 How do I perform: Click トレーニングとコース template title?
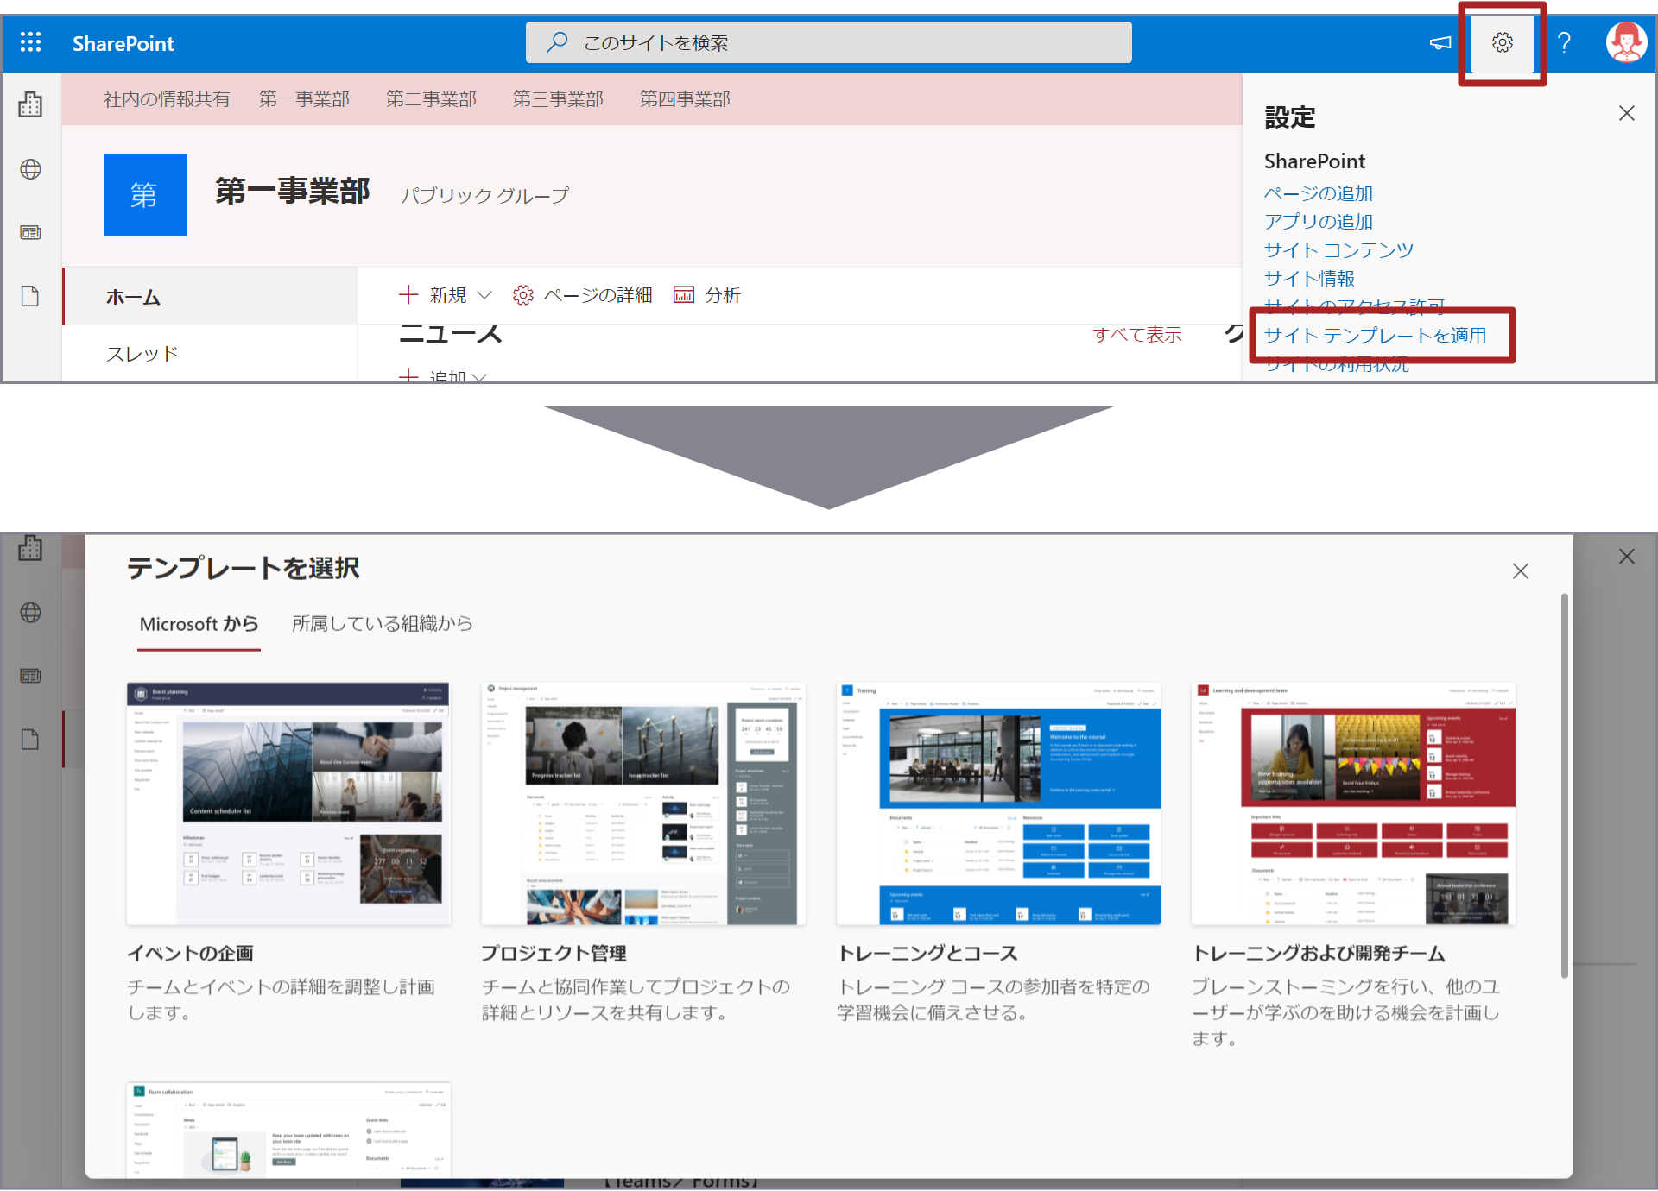(928, 954)
